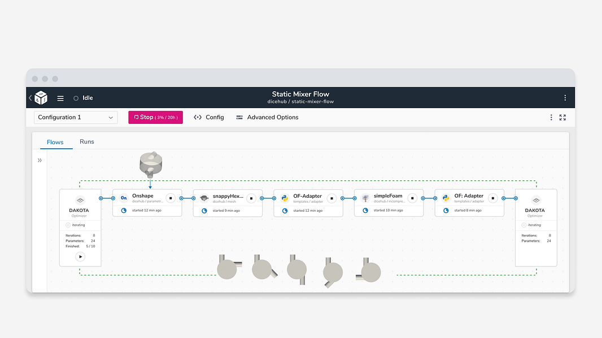Click the Onshape clock status icon
This screenshot has width=602, height=338.
point(124,211)
